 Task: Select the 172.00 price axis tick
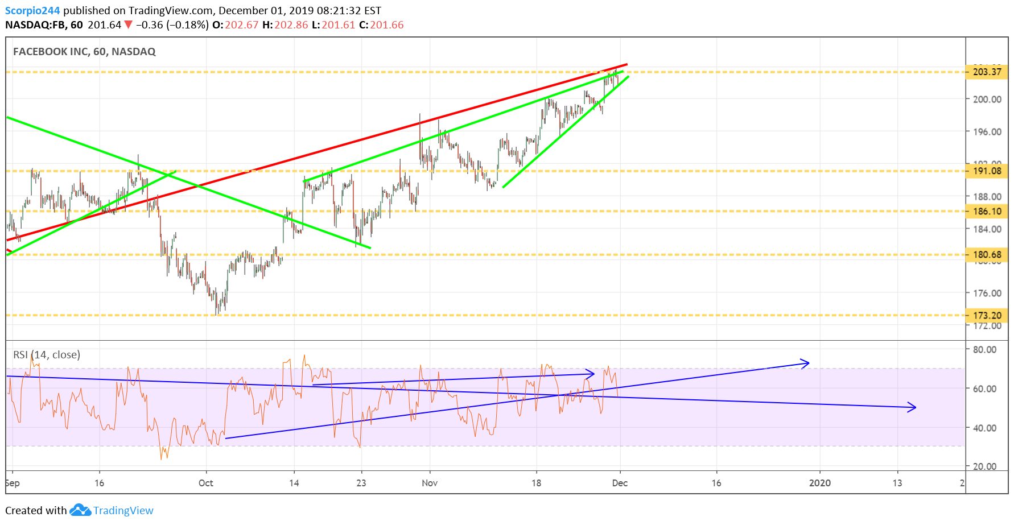coord(987,326)
